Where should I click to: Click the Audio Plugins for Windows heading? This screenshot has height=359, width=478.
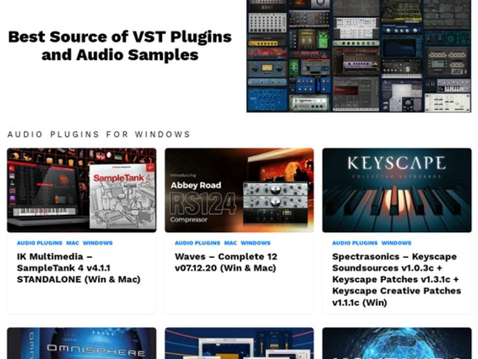tap(99, 134)
